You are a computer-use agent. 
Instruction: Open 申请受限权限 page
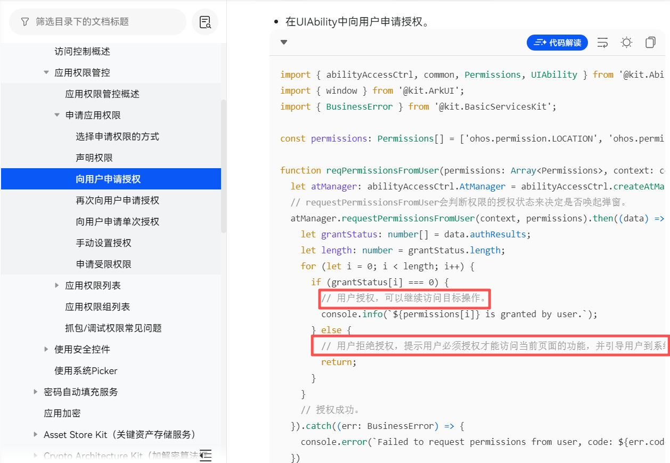103,264
